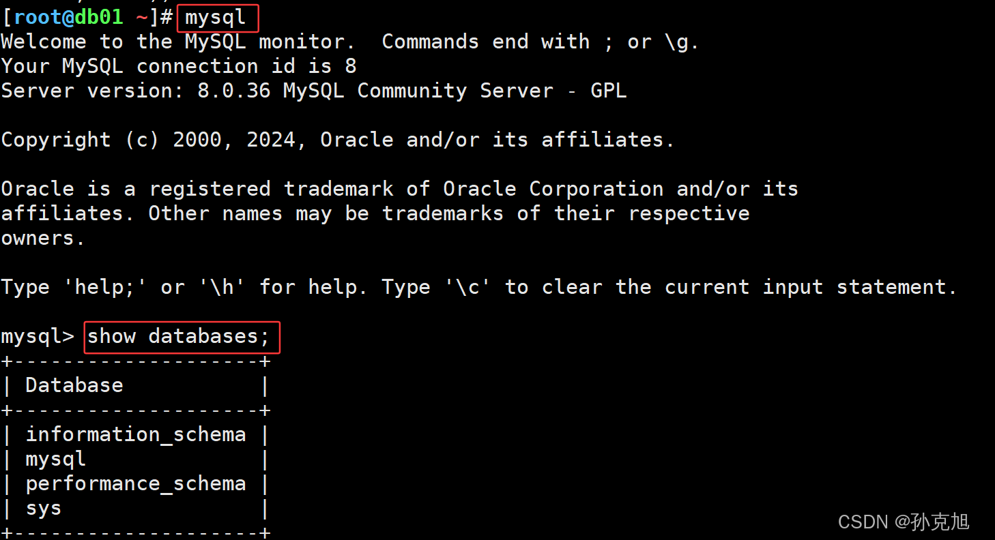
Task: Click the "Type 'help;'" instruction line
Action: pyautogui.click(x=479, y=287)
